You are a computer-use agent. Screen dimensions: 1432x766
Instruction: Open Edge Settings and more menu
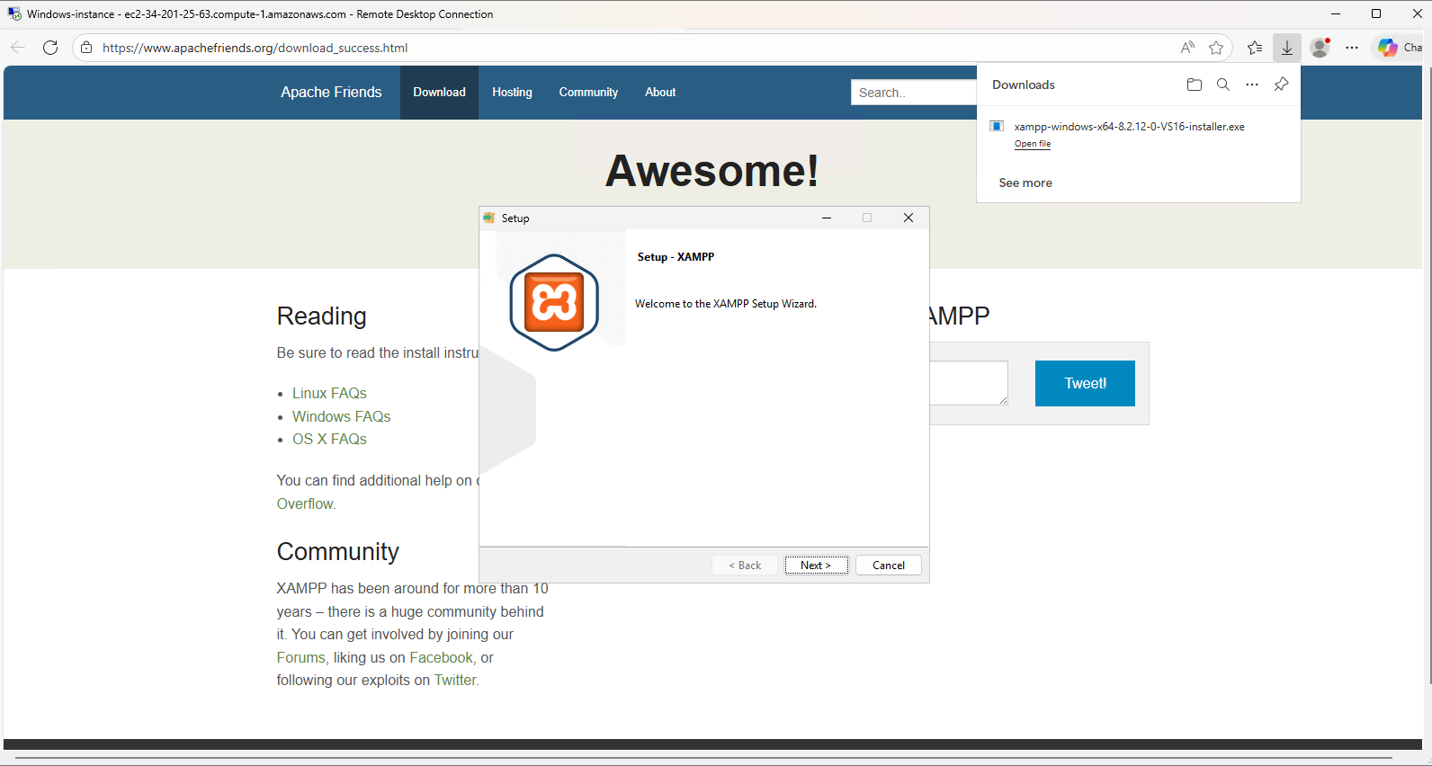pos(1352,48)
